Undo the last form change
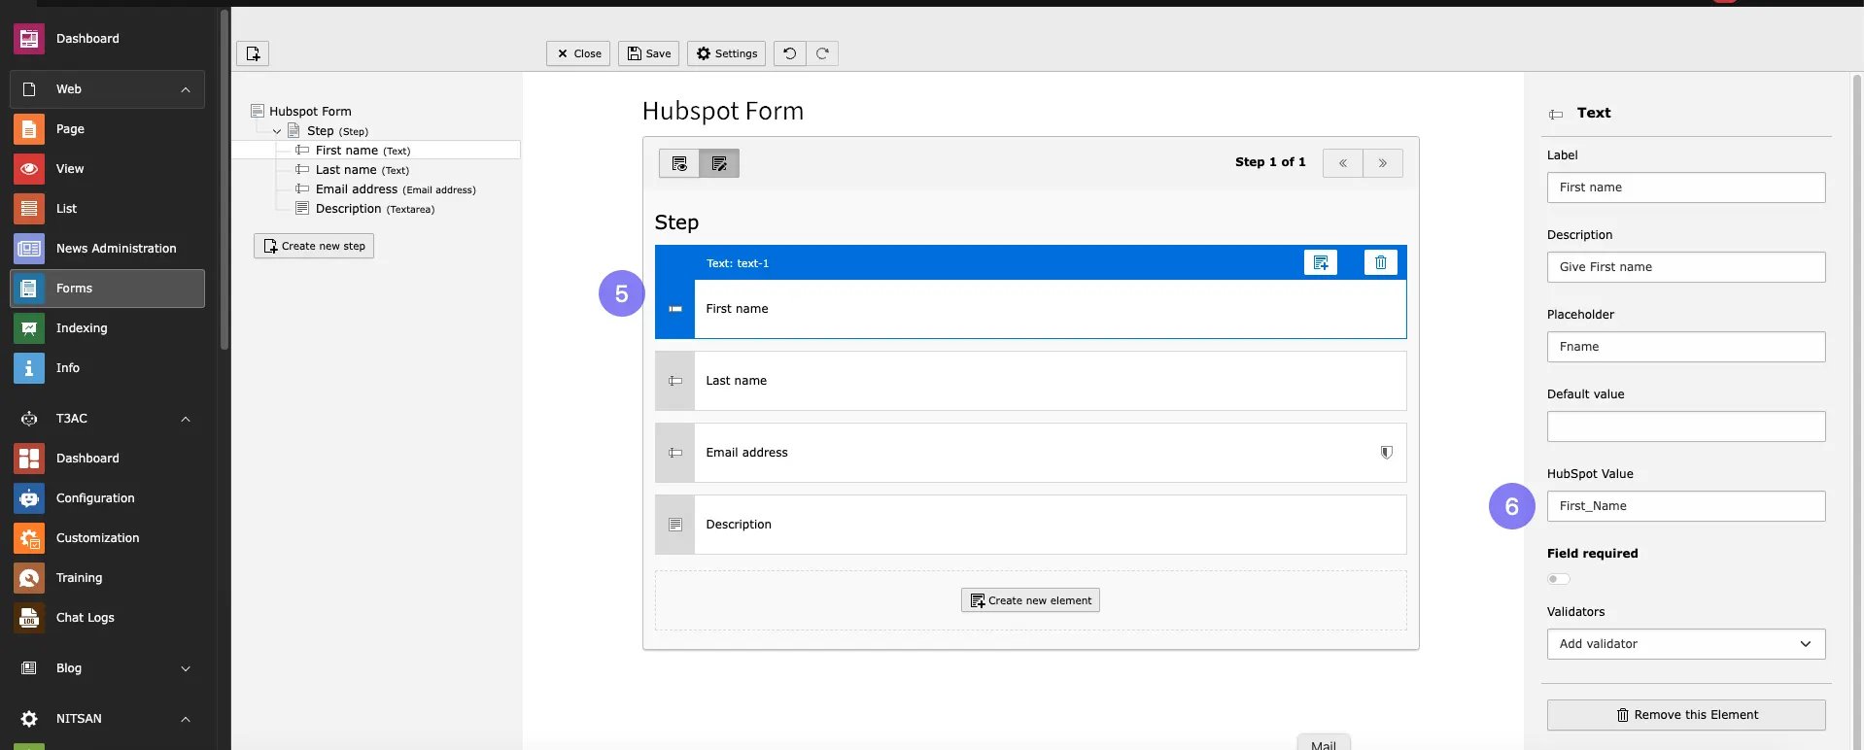Viewport: 1864px width, 750px height. point(789,53)
